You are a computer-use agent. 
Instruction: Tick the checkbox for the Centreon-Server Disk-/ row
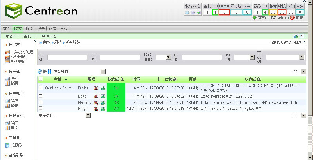(x=41, y=88)
